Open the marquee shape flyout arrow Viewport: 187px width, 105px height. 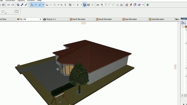point(6,13)
